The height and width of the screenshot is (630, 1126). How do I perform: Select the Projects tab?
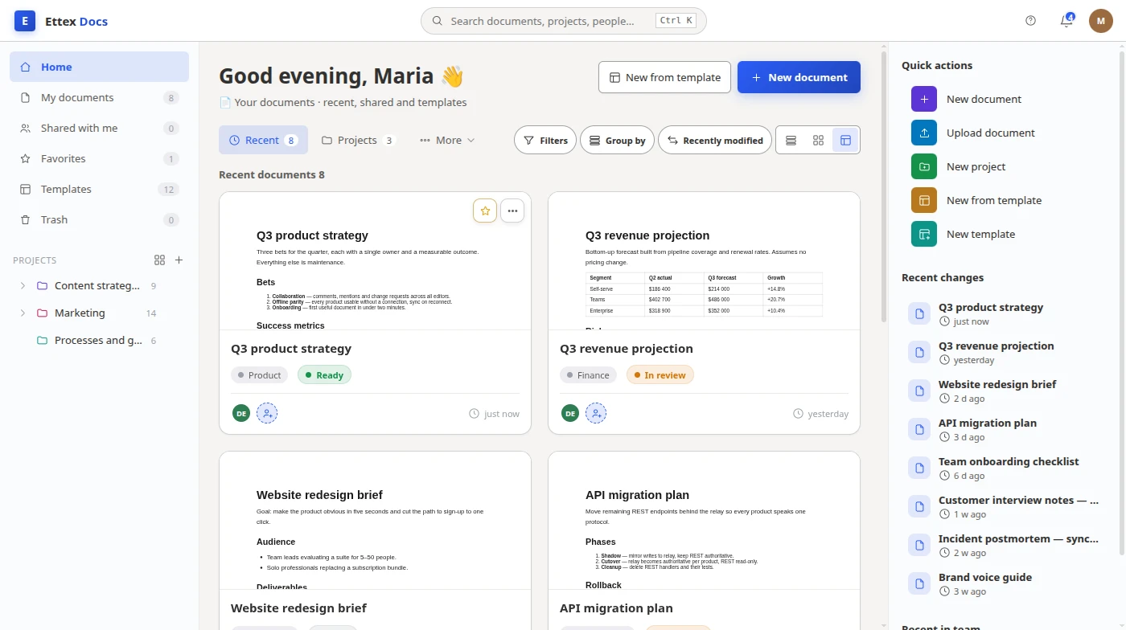click(358, 140)
